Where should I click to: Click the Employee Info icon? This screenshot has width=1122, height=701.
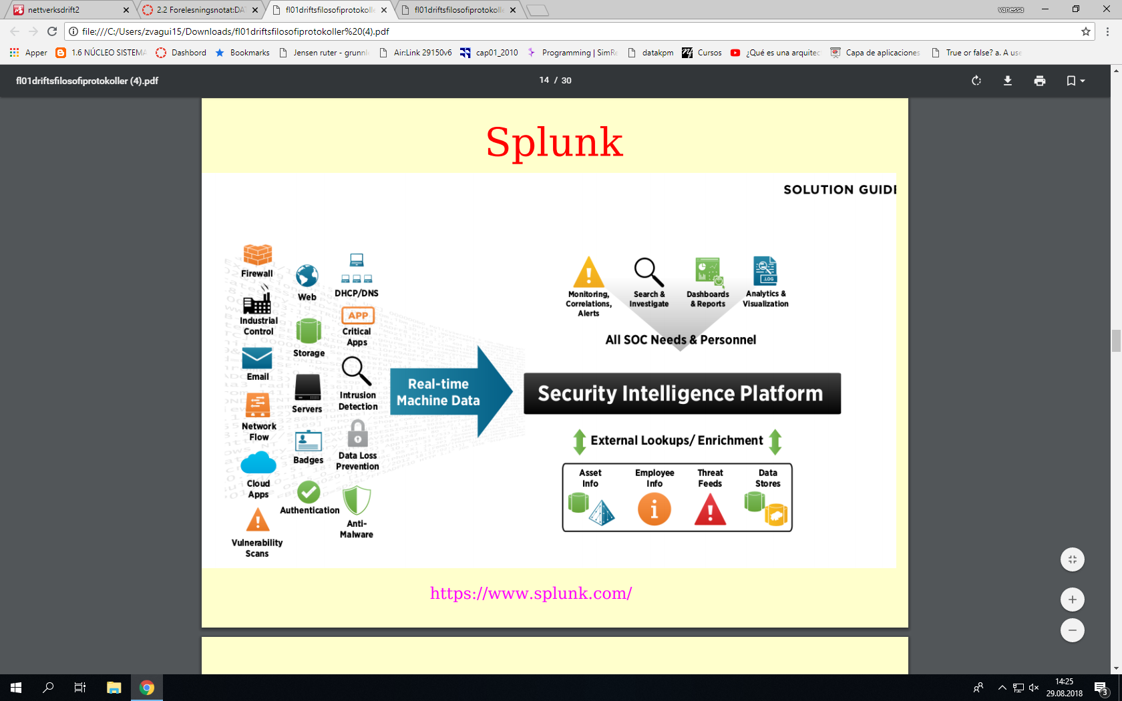coord(654,509)
